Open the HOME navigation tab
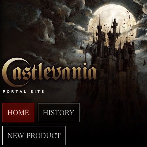This screenshot has width=147, height=147. (x=18, y=113)
